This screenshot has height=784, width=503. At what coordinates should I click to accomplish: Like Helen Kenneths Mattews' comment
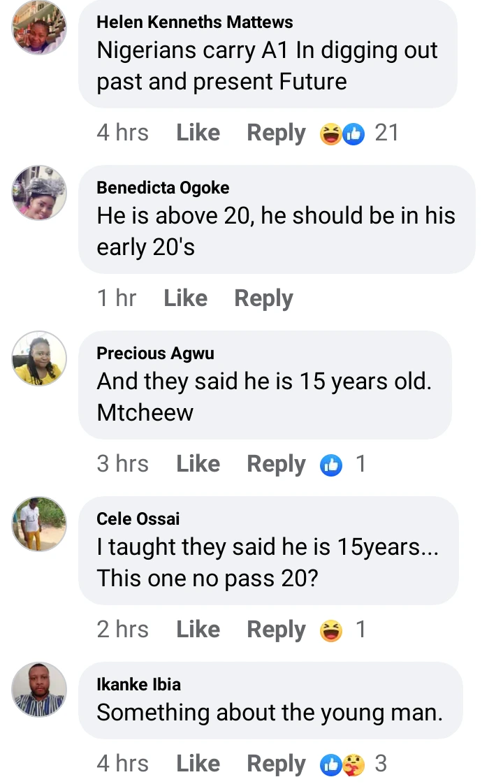[x=198, y=133]
